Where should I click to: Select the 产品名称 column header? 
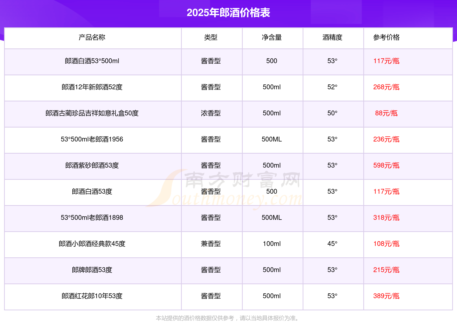92,38
